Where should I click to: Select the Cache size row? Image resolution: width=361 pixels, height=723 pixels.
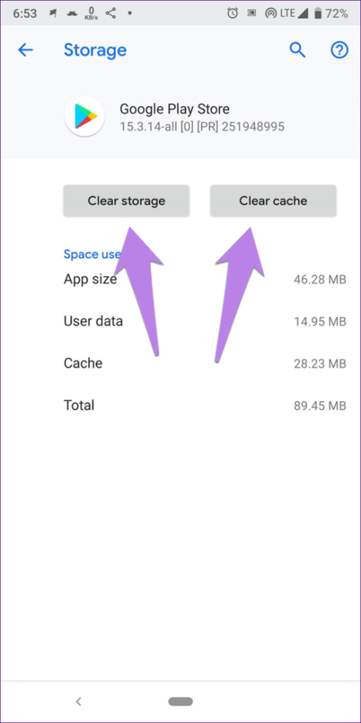[204, 363]
